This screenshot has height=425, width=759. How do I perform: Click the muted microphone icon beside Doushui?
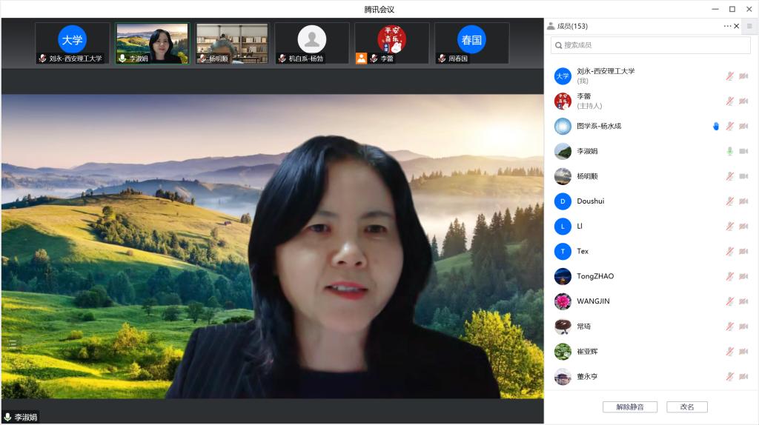tap(729, 201)
